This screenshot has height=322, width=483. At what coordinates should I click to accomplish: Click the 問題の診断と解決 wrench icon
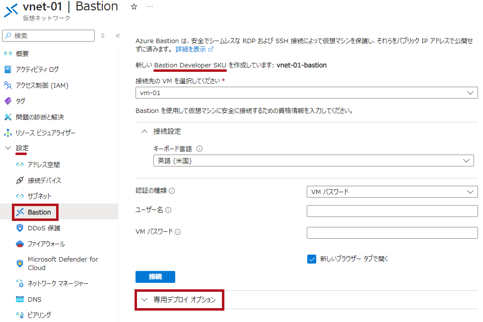point(8,117)
